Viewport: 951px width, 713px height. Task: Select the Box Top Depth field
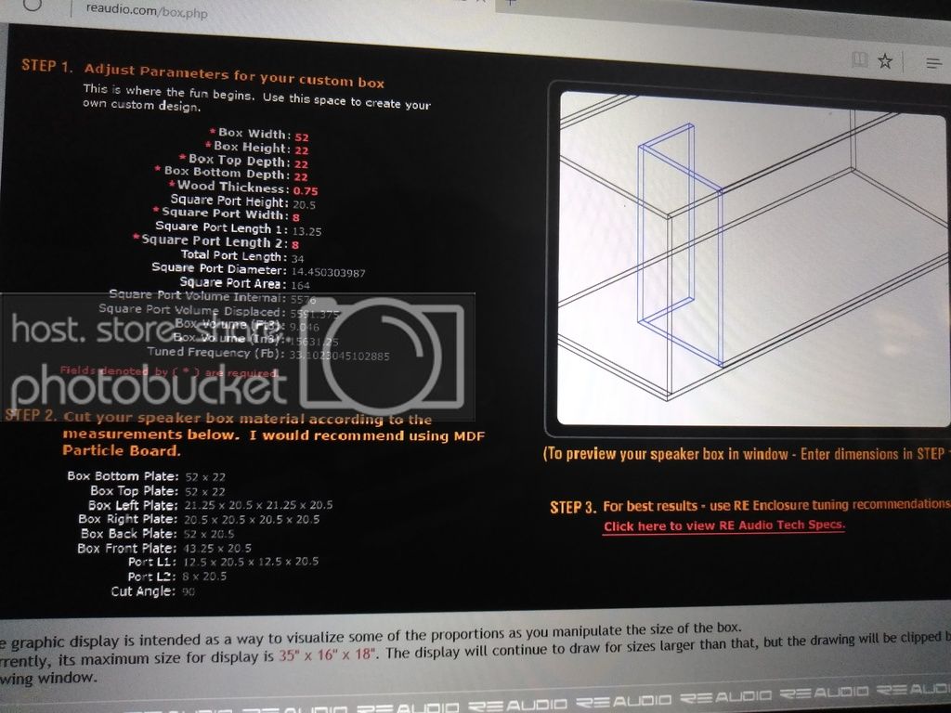302,163
